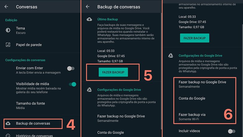
Task: Go back from Backup de conversas screen
Action: tap(88, 7)
